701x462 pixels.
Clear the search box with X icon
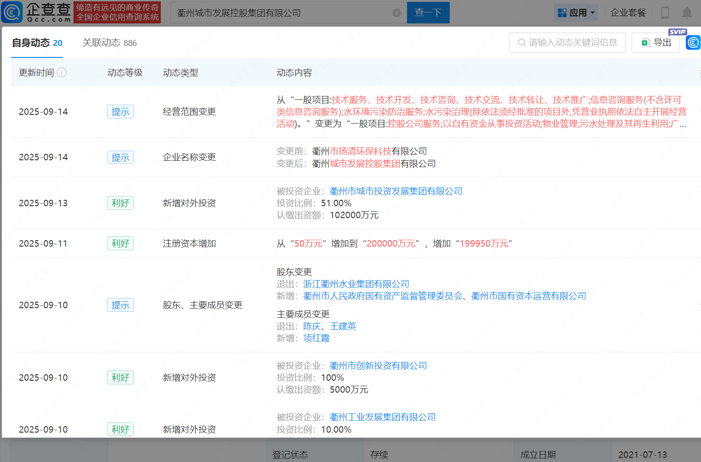[397, 13]
